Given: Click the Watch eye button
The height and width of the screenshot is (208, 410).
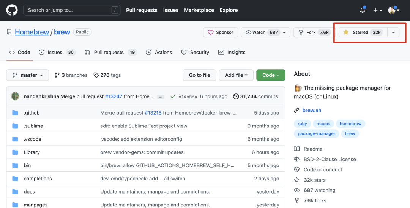Looking at the screenshot, I should point(256,32).
